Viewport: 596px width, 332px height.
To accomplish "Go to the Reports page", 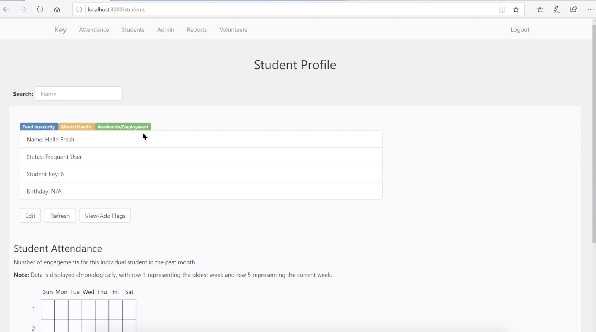I will click(x=197, y=29).
